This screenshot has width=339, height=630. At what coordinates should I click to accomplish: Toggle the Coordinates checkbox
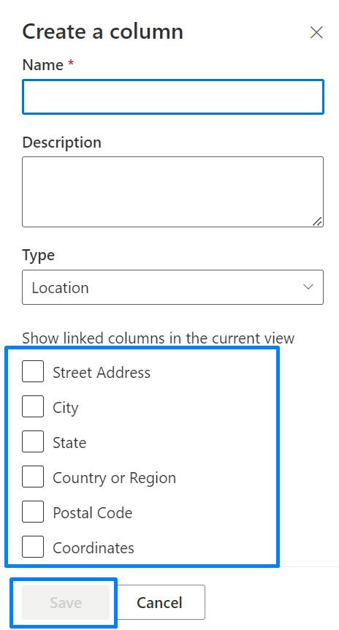tap(33, 547)
